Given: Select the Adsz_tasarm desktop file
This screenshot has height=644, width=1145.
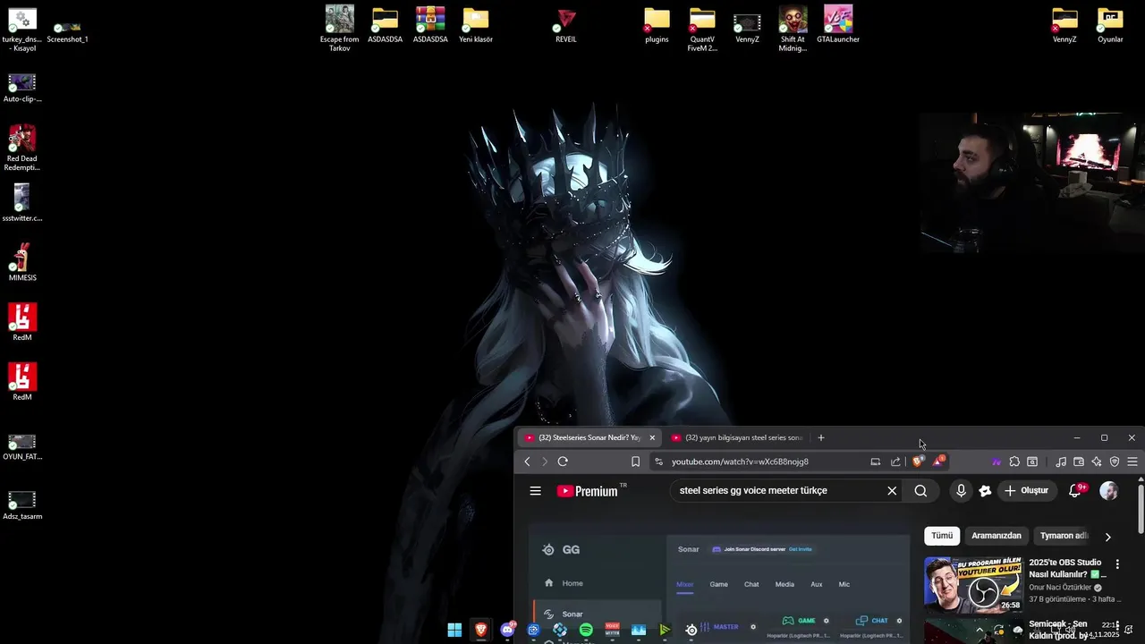Looking at the screenshot, I should [22, 505].
